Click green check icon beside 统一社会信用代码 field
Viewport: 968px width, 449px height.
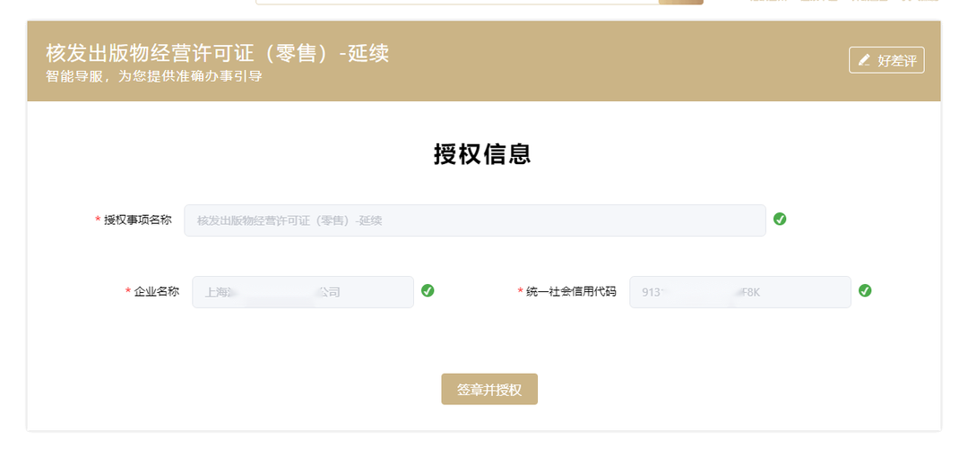[x=865, y=291]
